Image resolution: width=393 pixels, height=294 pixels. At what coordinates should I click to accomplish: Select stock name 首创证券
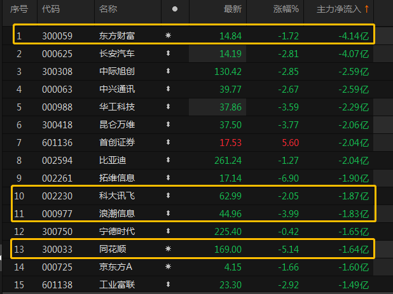[x=117, y=142]
